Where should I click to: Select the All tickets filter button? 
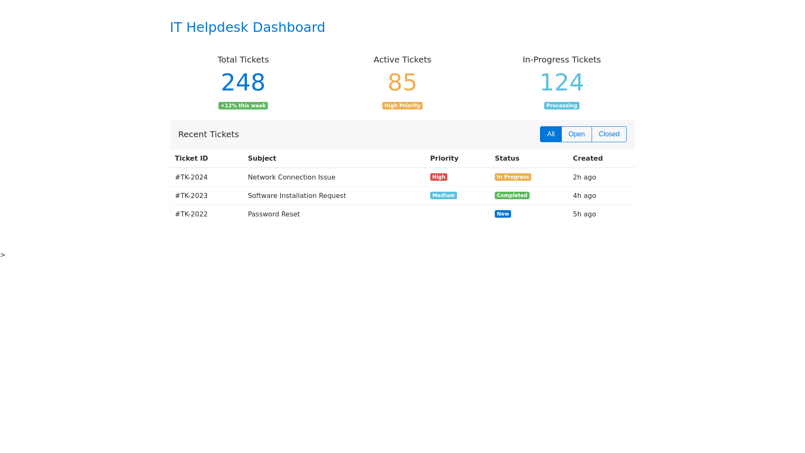coord(551,134)
